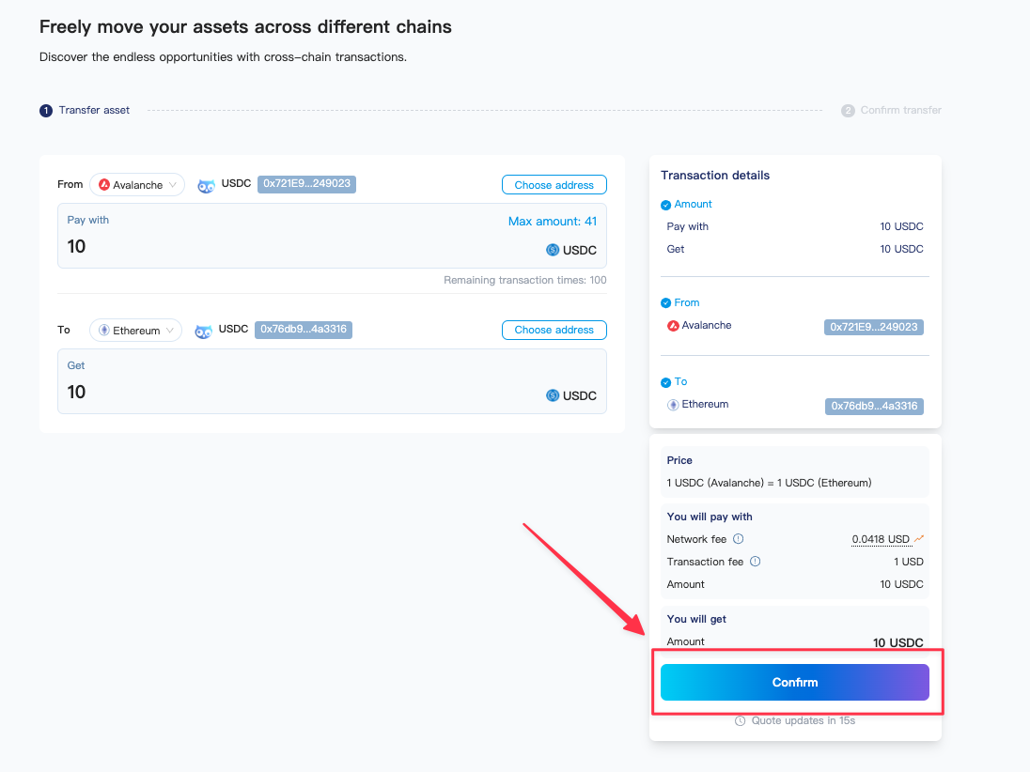
Task: Click the network fee trend chart icon
Action: (x=919, y=539)
